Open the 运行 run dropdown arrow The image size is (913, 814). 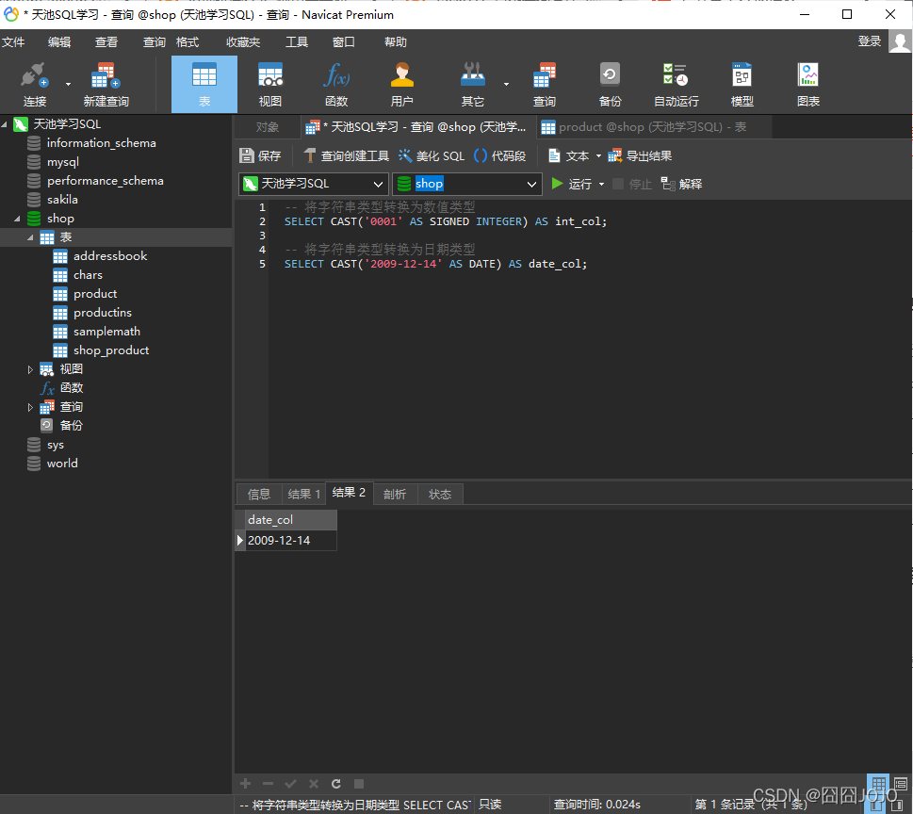click(x=601, y=184)
